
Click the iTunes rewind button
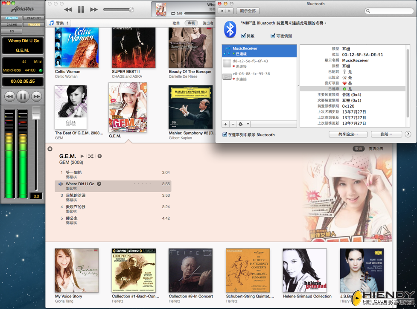(68, 9)
